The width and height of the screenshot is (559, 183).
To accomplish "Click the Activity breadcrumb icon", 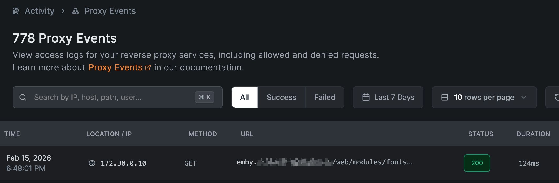I will click(x=16, y=11).
